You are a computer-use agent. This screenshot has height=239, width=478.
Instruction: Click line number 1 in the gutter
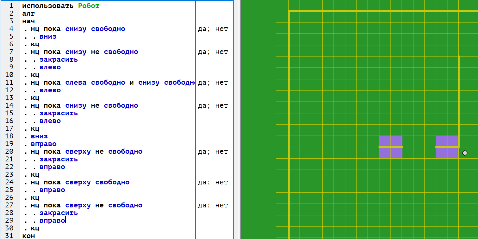(11, 6)
